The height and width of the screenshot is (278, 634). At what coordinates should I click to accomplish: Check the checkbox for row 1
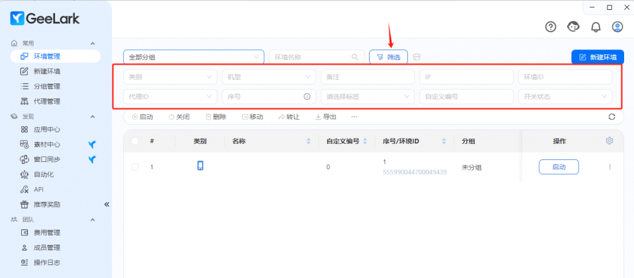(135, 167)
